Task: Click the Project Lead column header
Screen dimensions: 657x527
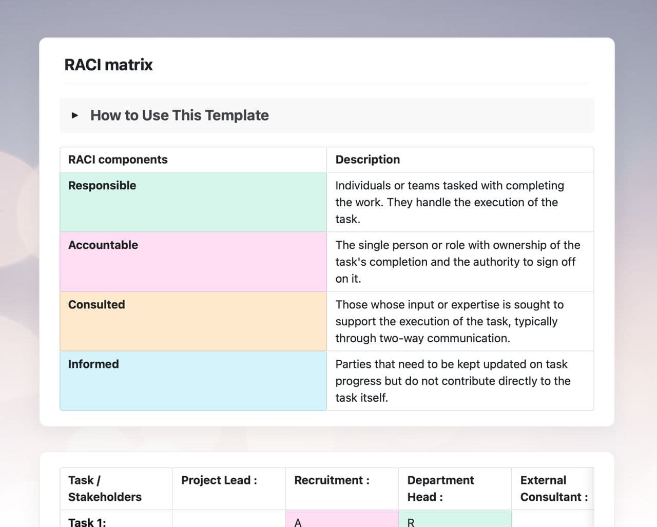Action: [228, 489]
